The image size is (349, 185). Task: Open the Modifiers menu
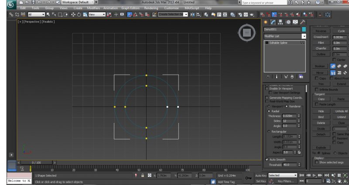[93, 8]
